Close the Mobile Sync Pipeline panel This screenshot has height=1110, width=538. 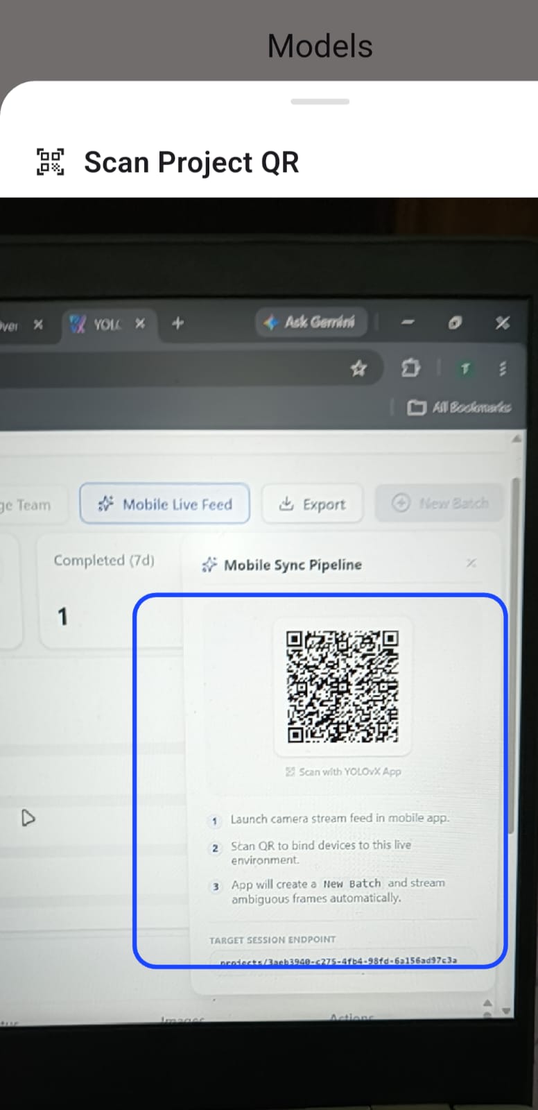471,563
